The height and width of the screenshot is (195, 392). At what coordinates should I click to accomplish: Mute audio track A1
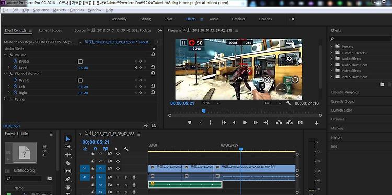coord(118,177)
